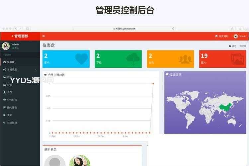
Task: Click the 首页 breadcrumb link
Action: coord(234,46)
